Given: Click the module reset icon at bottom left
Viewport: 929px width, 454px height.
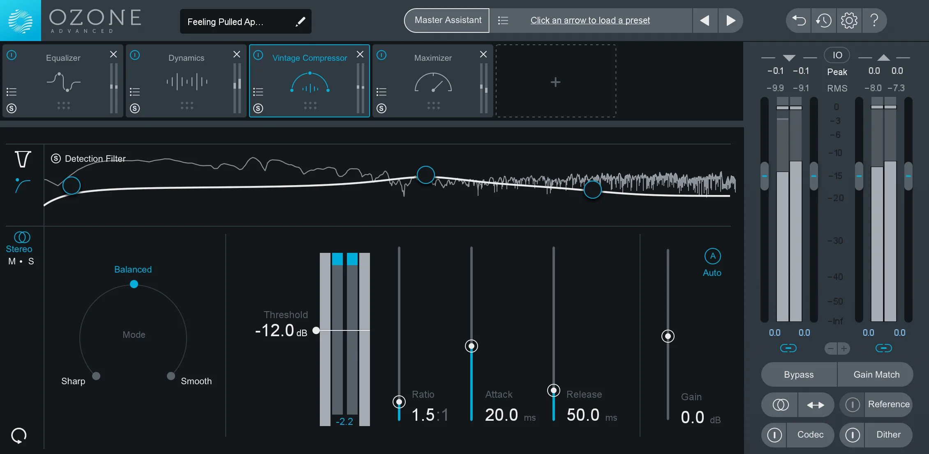Looking at the screenshot, I should pyautogui.click(x=19, y=436).
